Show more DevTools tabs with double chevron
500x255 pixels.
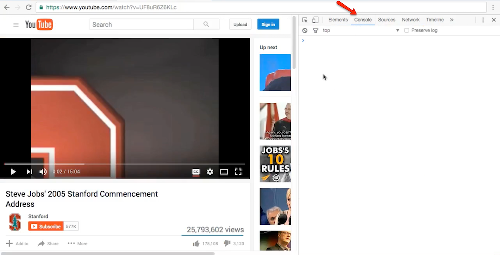[452, 20]
